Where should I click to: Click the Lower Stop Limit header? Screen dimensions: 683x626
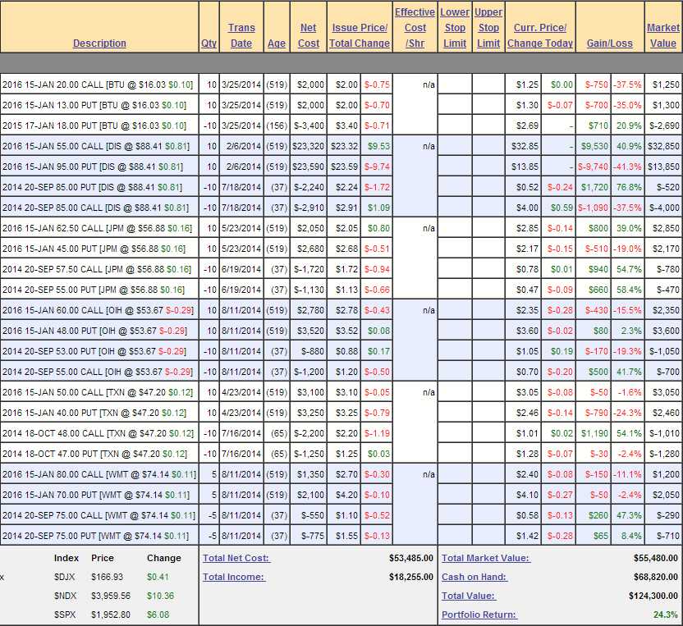click(x=455, y=27)
